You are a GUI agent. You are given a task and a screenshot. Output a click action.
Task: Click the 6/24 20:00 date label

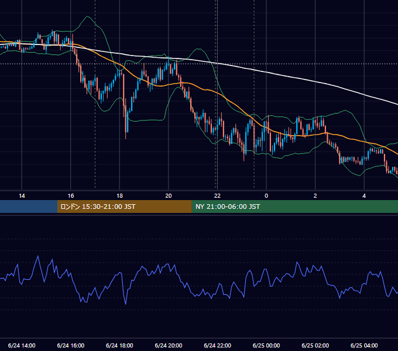pyautogui.click(x=169, y=345)
